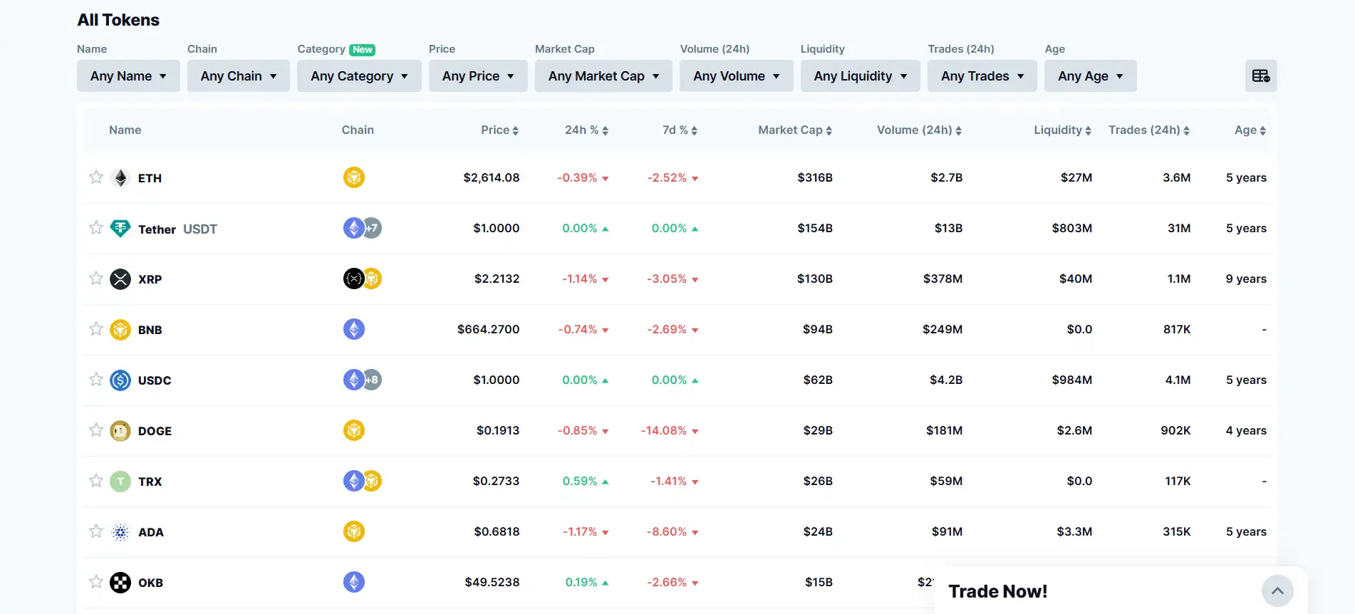Star the TRX token as favorite

[96, 481]
